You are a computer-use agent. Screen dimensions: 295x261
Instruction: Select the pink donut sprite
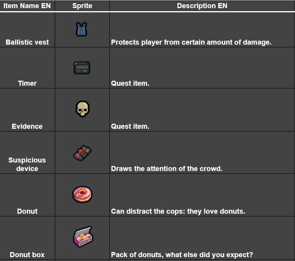click(82, 194)
